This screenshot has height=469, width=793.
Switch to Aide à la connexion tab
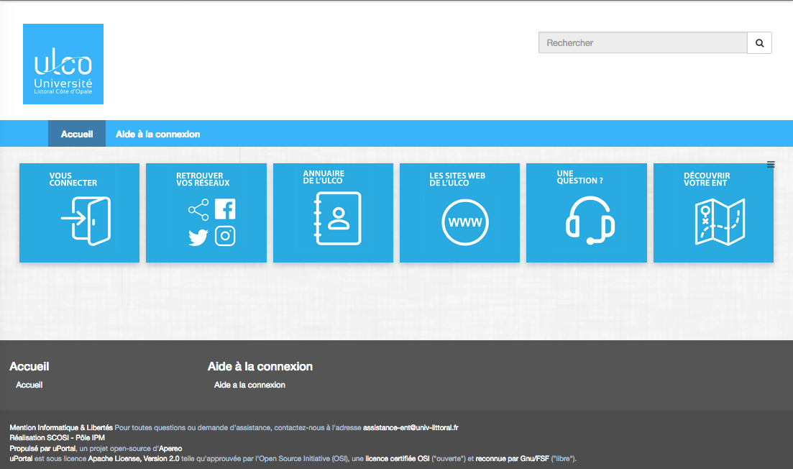[x=157, y=135]
